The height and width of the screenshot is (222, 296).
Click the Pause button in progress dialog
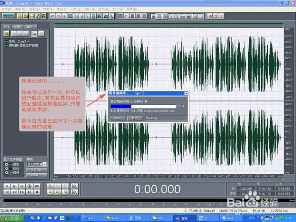135,118
